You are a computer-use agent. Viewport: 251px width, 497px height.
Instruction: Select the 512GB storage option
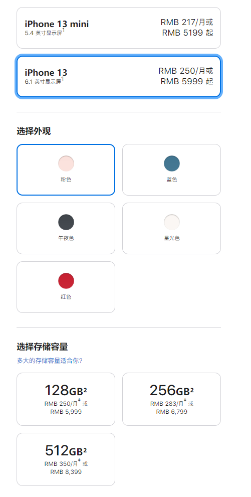click(66, 459)
